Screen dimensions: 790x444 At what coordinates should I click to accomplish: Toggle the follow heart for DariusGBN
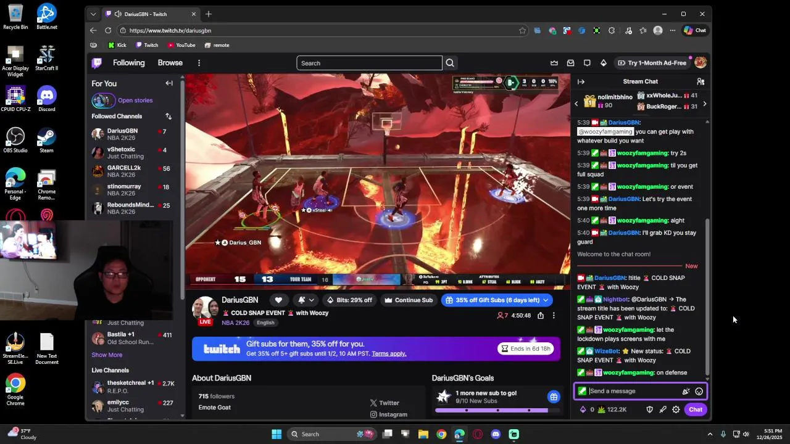[278, 300]
